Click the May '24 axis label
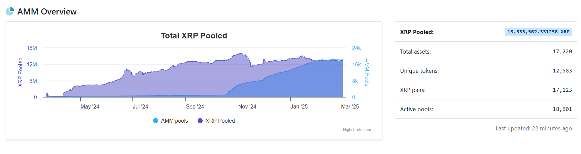 (90, 107)
